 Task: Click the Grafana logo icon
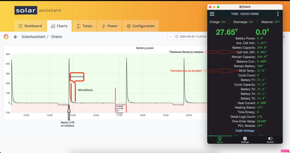(6, 37)
